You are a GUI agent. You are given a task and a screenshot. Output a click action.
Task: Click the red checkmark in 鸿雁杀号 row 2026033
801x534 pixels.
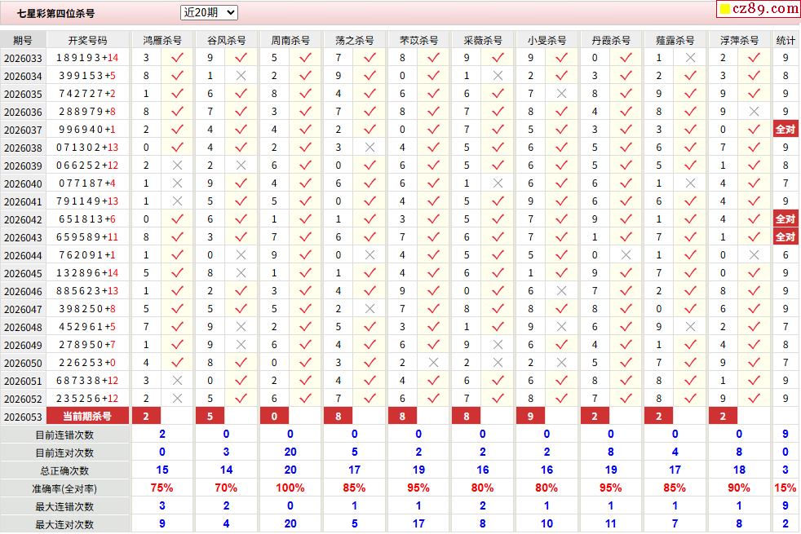click(x=177, y=58)
